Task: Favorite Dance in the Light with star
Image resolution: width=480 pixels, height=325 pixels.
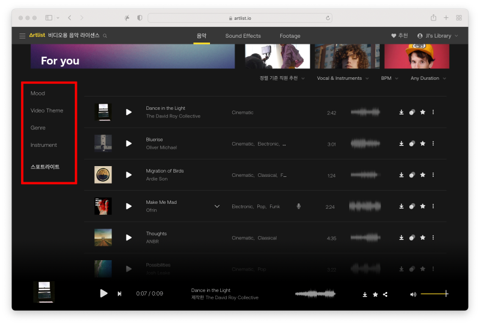Action: coord(423,112)
